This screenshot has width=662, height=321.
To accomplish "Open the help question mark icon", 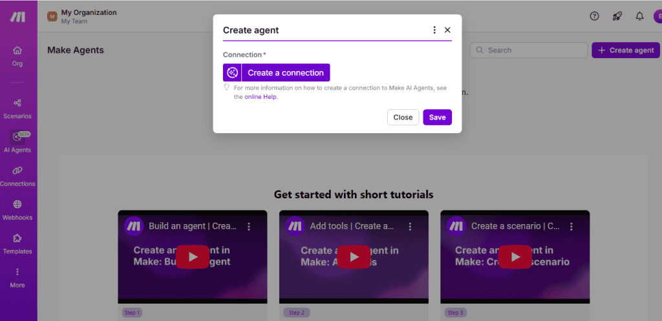I will [x=594, y=16].
